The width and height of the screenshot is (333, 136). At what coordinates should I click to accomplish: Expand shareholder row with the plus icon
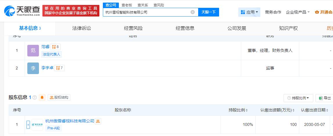(28, 125)
